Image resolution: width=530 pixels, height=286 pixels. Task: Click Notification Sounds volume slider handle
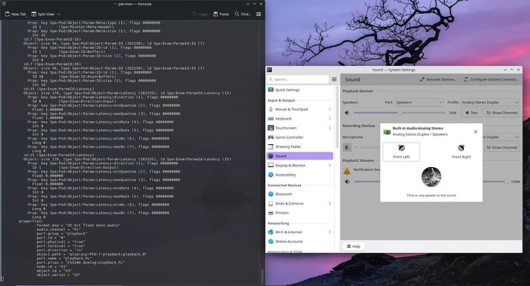point(506,182)
